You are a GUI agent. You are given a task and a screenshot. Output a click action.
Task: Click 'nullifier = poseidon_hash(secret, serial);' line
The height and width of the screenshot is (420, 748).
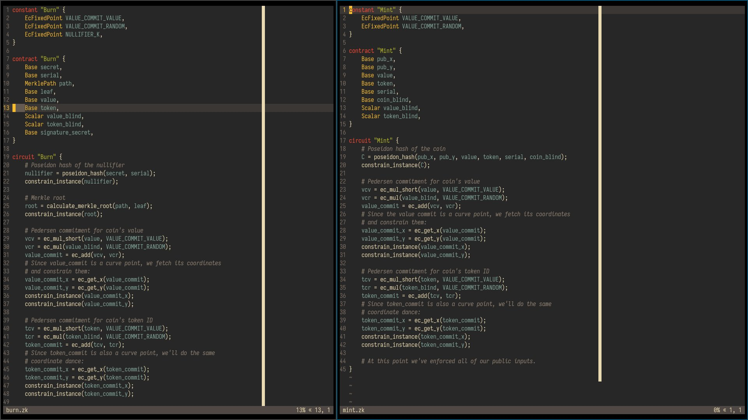pyautogui.click(x=90, y=173)
